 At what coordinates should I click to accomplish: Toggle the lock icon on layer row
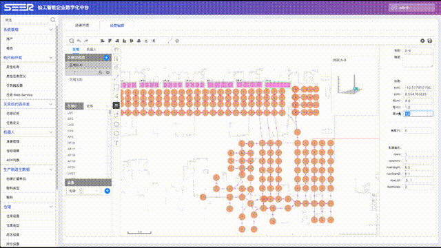(x=100, y=72)
